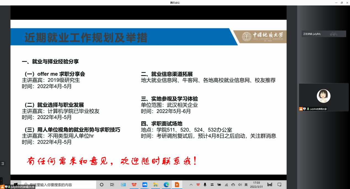
Task: Expand the hidden system tray icons chevron
Action: 191,185
